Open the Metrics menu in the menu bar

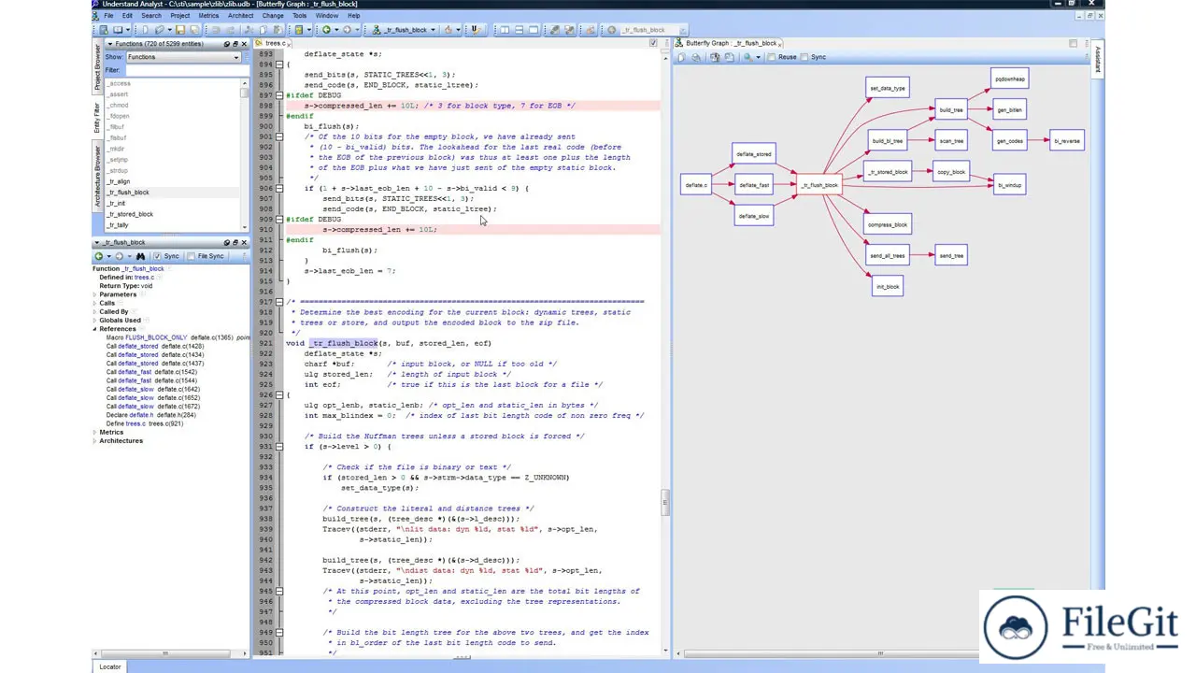point(208,16)
